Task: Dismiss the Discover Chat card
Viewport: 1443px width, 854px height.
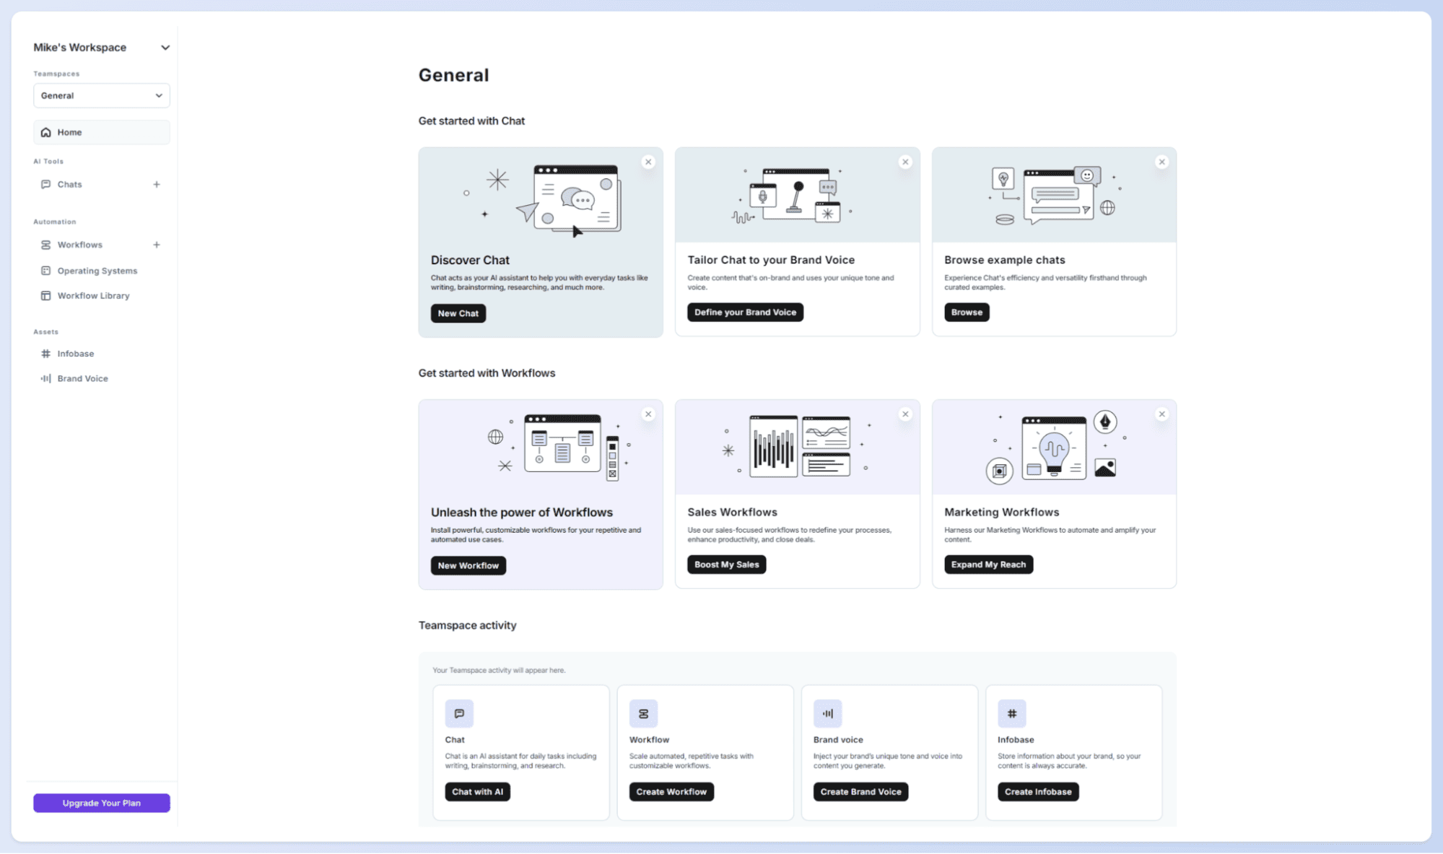Action: [x=648, y=162]
